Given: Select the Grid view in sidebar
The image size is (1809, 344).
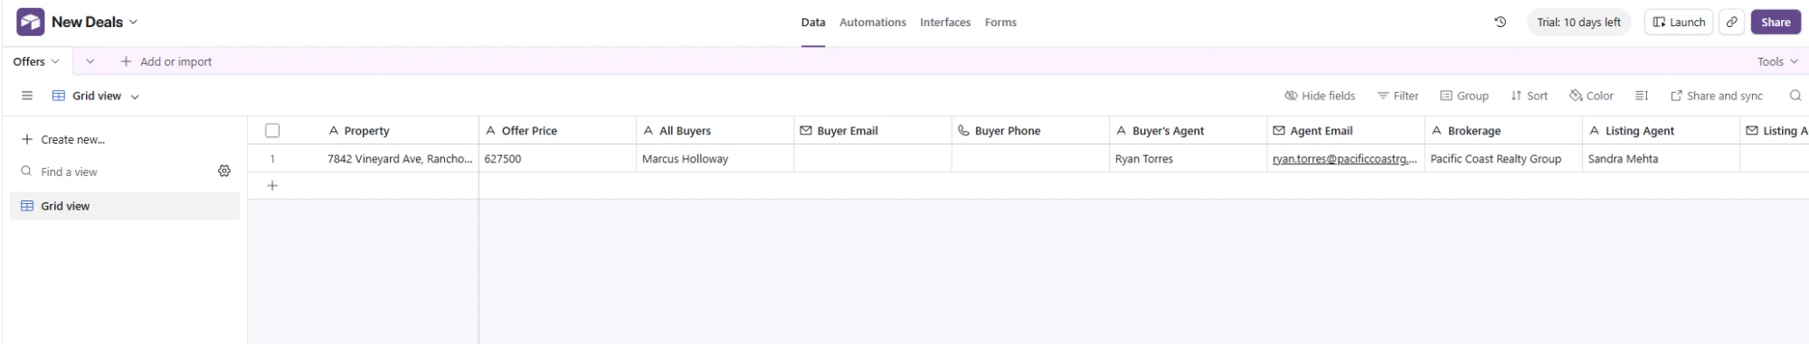Looking at the screenshot, I should tap(125, 206).
